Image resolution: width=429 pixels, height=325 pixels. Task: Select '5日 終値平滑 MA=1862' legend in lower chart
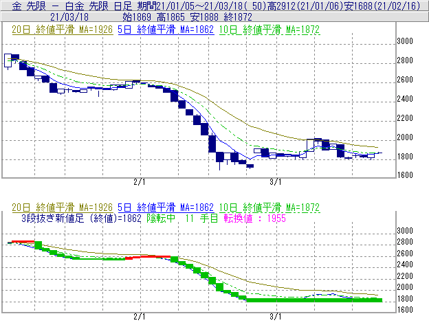point(166,208)
